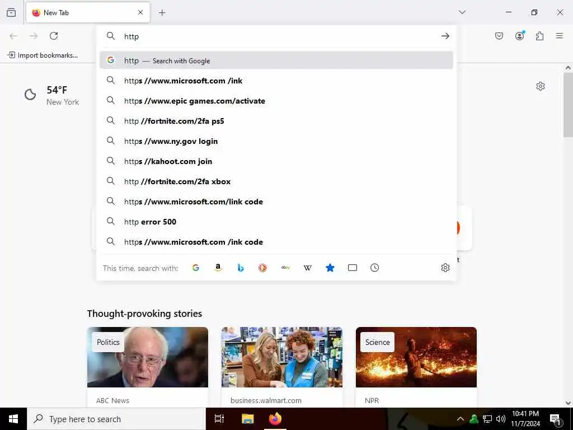Open notification center icon
Image resolution: width=573 pixels, height=430 pixels.
(555, 419)
